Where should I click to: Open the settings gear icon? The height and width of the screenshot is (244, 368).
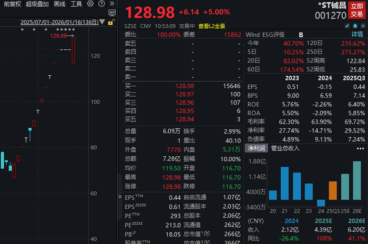coord(90,4)
